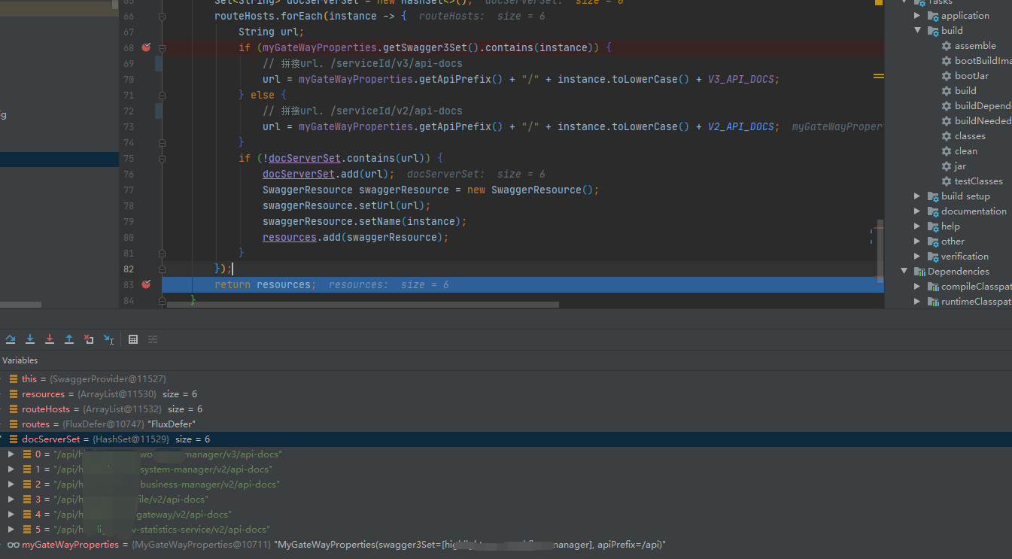Run the testClasses Gradle task
The height and width of the screenshot is (559, 1012).
pos(978,181)
